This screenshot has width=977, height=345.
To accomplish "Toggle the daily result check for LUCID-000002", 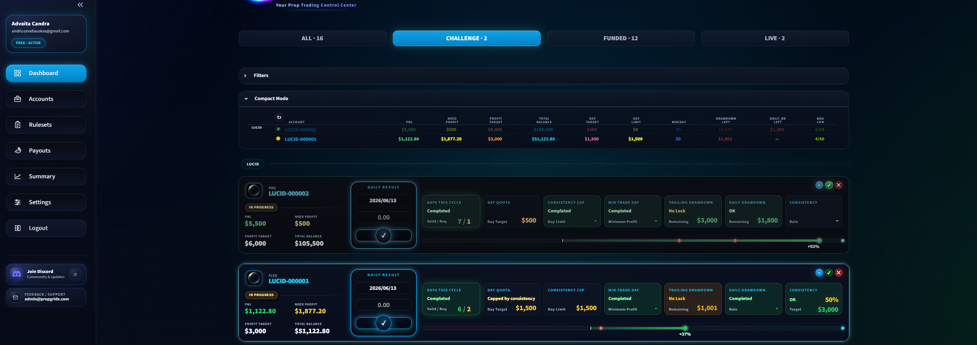I will (x=383, y=235).
